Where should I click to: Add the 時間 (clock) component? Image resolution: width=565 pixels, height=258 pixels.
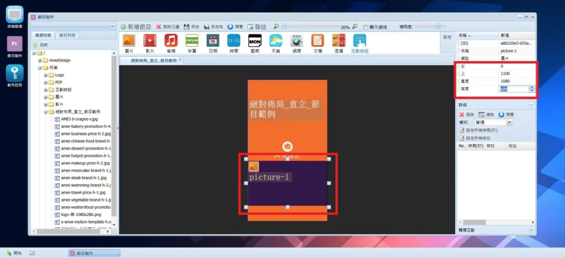(x=233, y=41)
